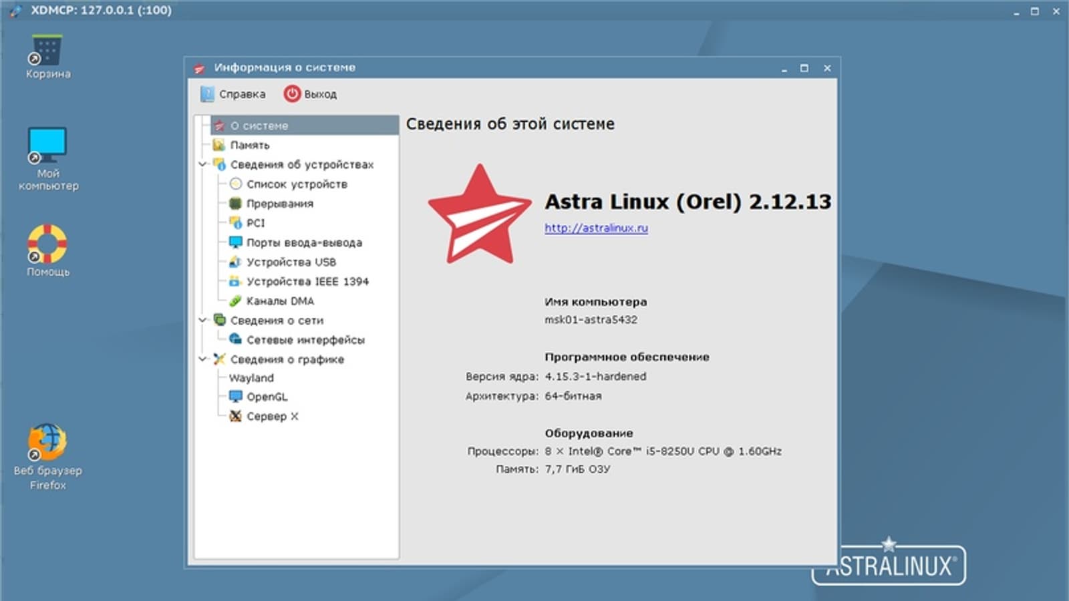Image resolution: width=1069 pixels, height=601 pixels.
Task: Launch Firefox web browser desktop icon
Action: coord(47,441)
